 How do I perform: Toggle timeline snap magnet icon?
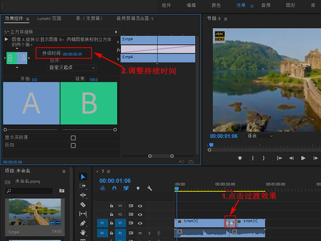(114, 188)
